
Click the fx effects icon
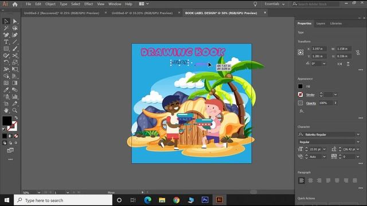(302, 111)
